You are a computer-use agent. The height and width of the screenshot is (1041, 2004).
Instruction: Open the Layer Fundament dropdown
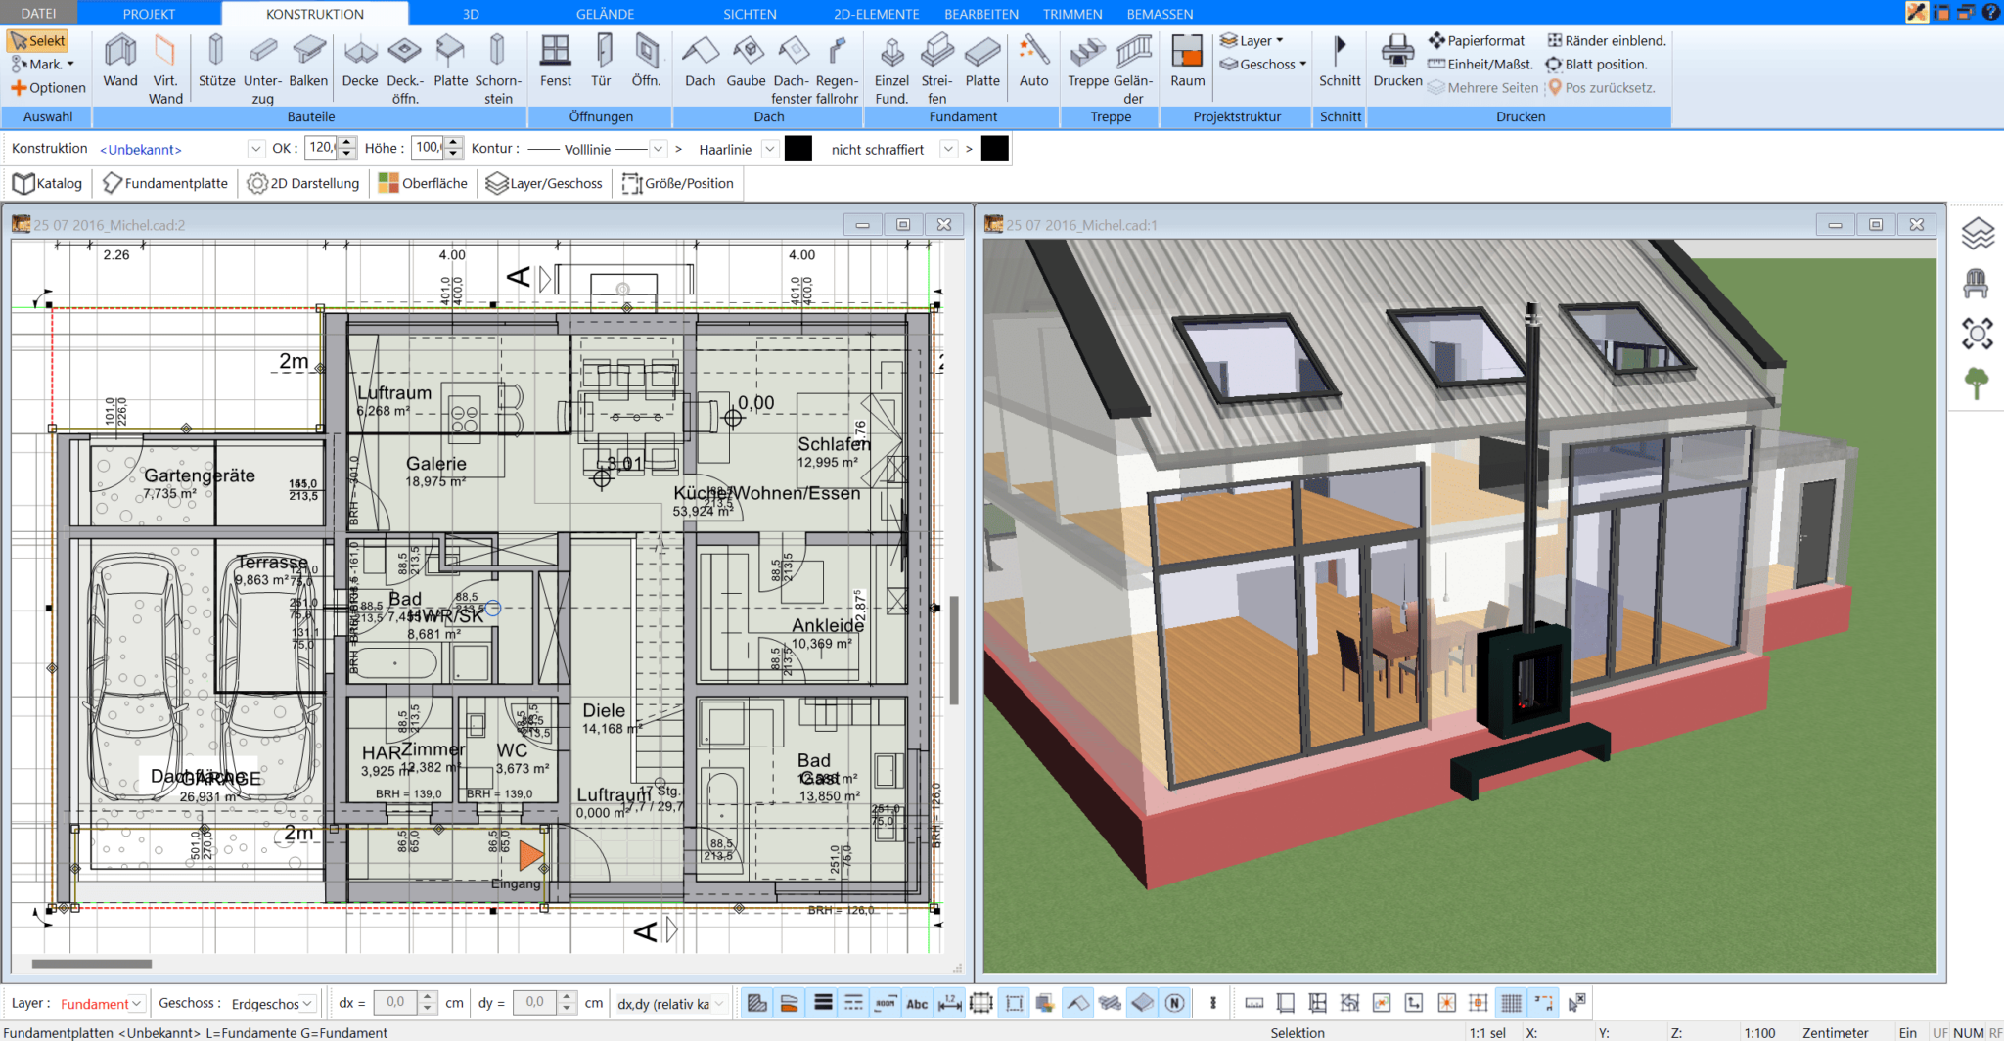137,1003
